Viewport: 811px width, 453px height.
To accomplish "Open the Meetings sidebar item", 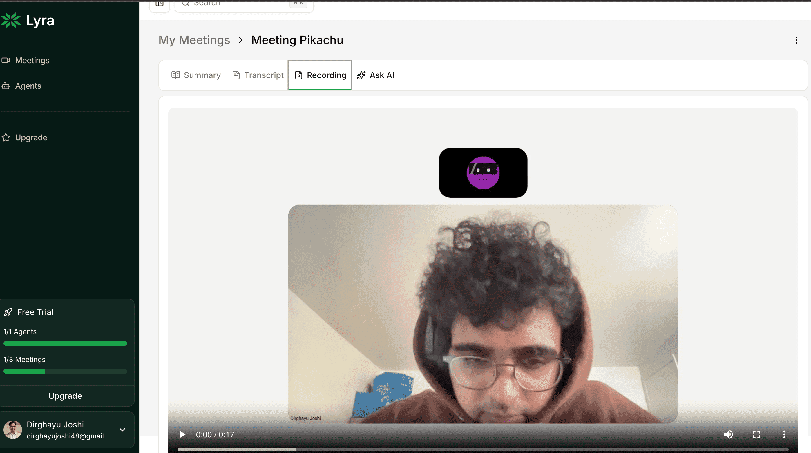I will [x=32, y=60].
